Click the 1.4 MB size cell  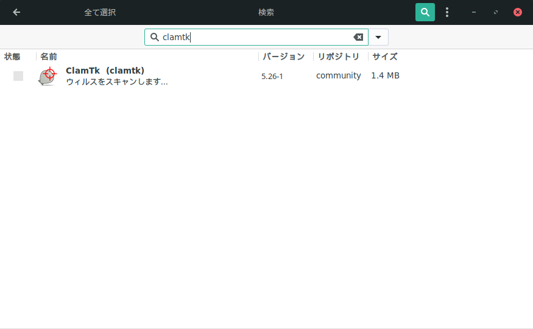point(385,76)
